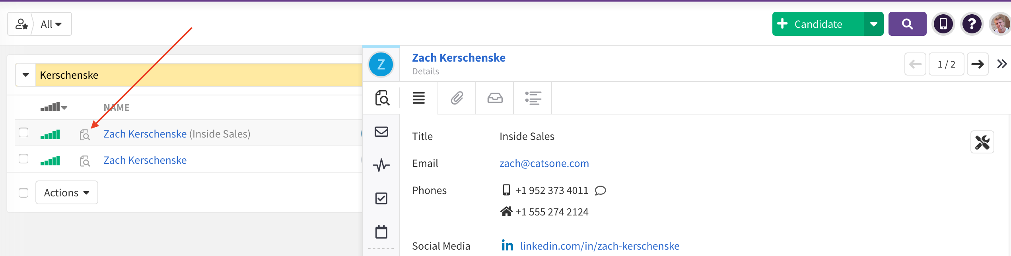Toggle the select-all checkbox beside Actions
The height and width of the screenshot is (256, 1011).
click(x=24, y=193)
